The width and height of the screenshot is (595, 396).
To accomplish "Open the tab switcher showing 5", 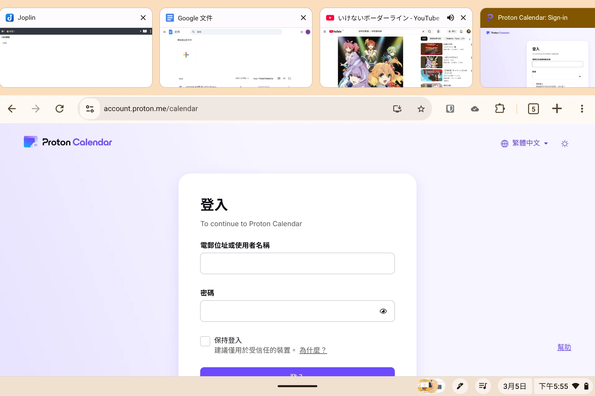I will click(x=533, y=109).
